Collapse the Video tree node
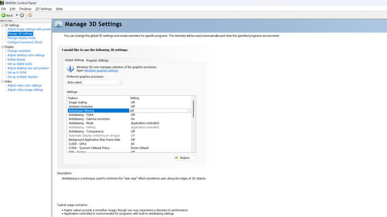This screenshot has height=217, width=387. [x=3, y=82]
